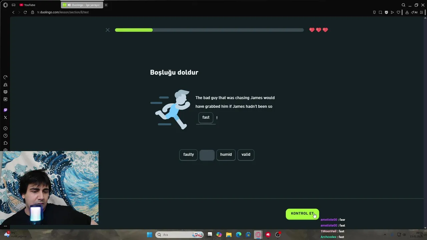Viewport: 427px width, 240px height.
Task: Choose the word 'faulty'
Action: point(188,155)
